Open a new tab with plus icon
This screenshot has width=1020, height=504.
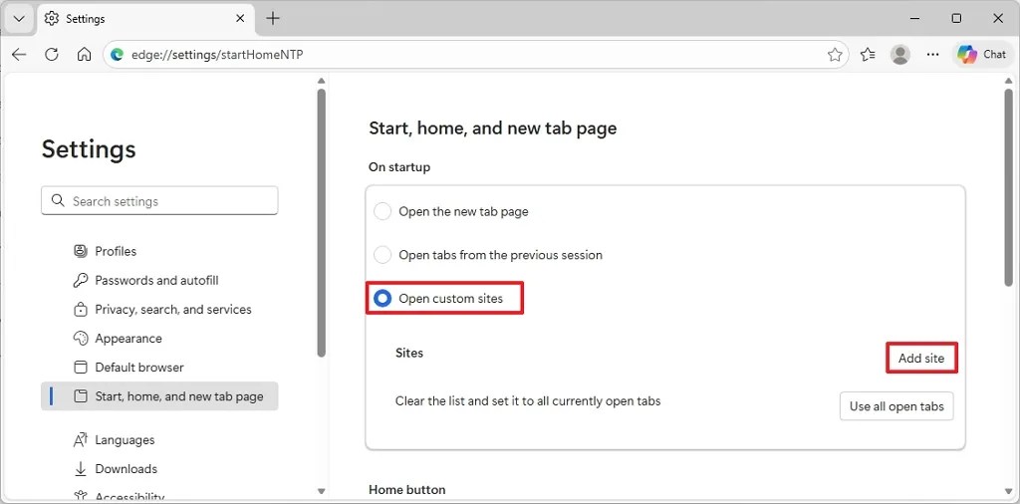[273, 18]
